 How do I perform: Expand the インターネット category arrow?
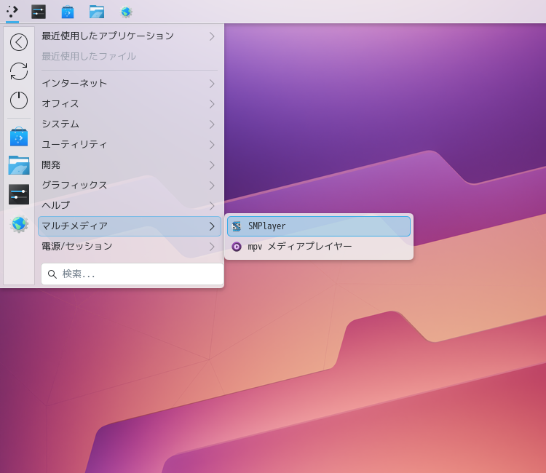click(212, 84)
